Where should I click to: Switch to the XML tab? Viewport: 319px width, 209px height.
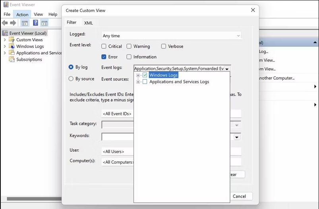(x=89, y=23)
